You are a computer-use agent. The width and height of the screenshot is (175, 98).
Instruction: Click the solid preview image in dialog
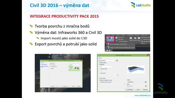coord(136,69)
